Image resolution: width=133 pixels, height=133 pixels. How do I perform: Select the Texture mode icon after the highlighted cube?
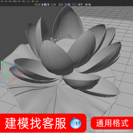point(48,5)
